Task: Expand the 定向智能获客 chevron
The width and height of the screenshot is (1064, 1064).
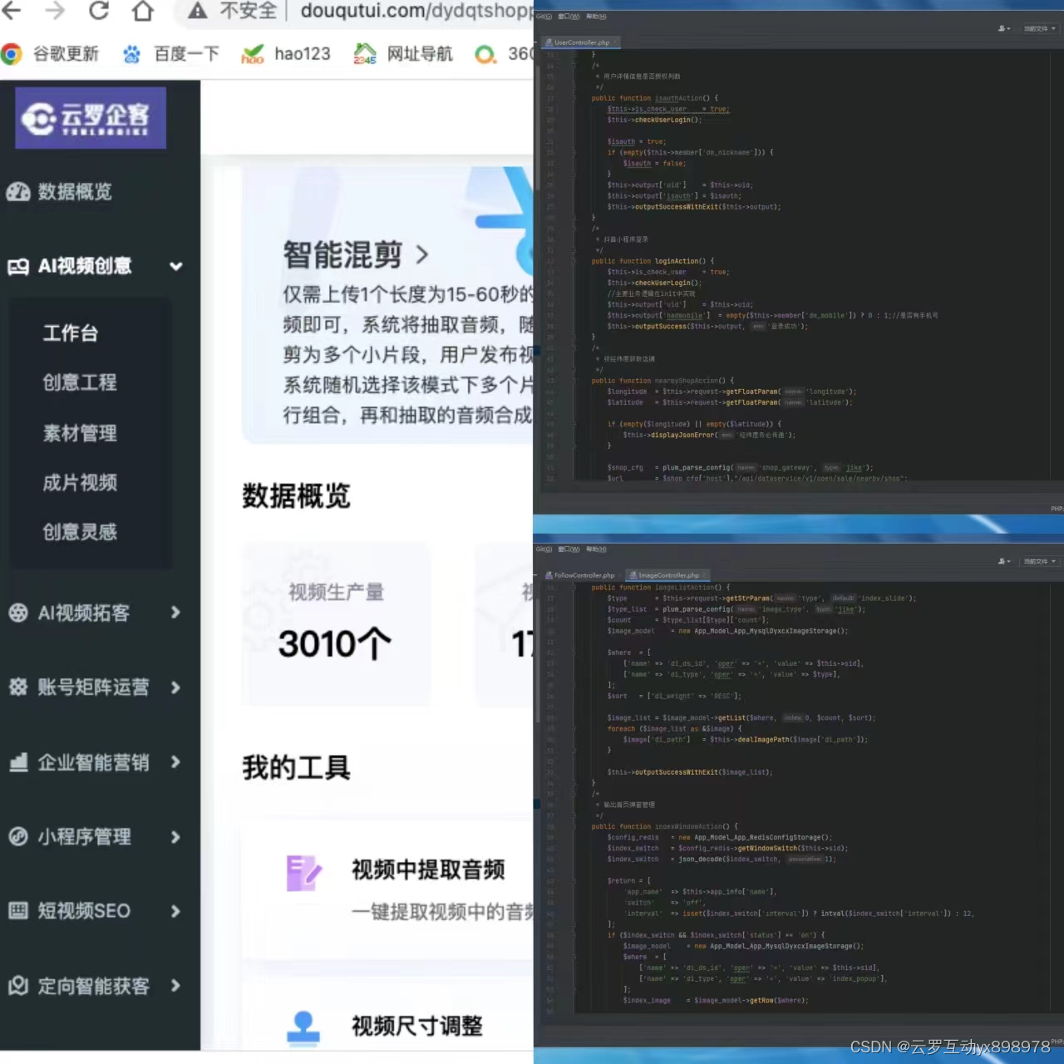Action: 175,986
